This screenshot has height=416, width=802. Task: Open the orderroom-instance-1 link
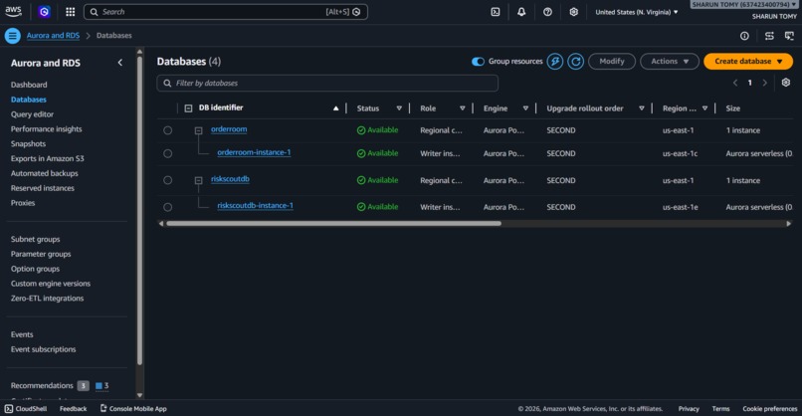click(254, 152)
